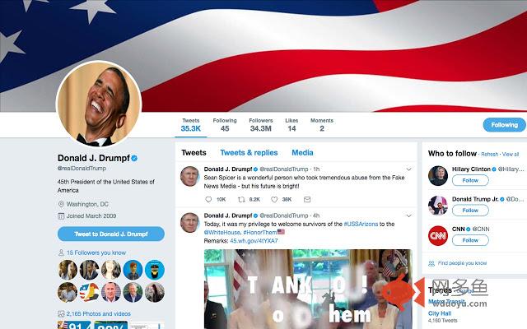The width and height of the screenshot is (527, 329).
Task: Click the verified badge next to the profile name
Action: click(134, 158)
